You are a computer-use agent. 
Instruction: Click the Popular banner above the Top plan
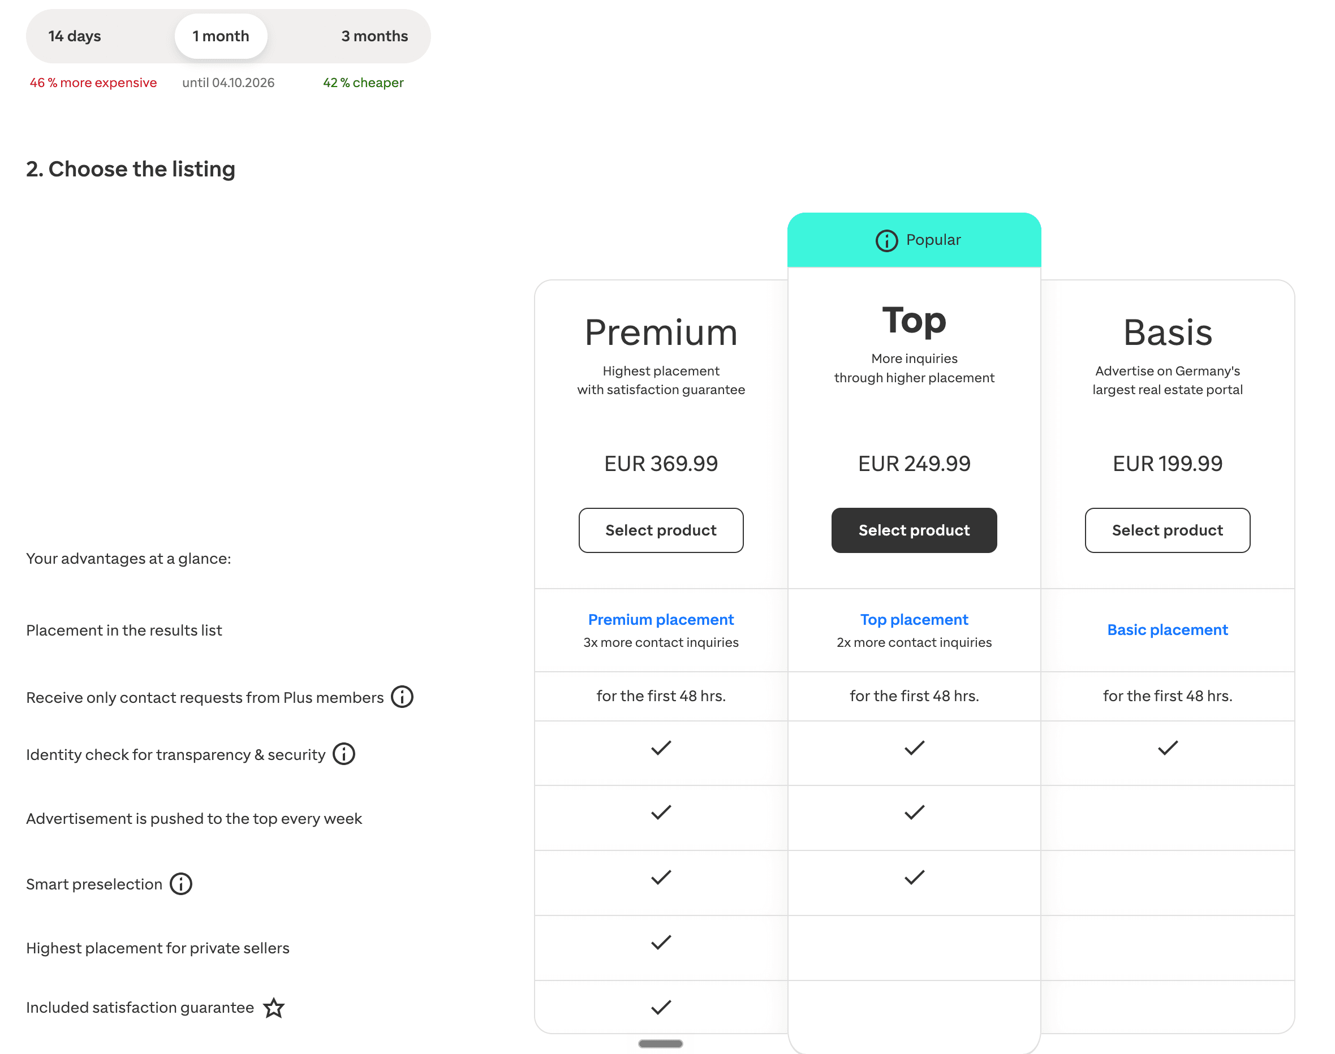coord(914,240)
